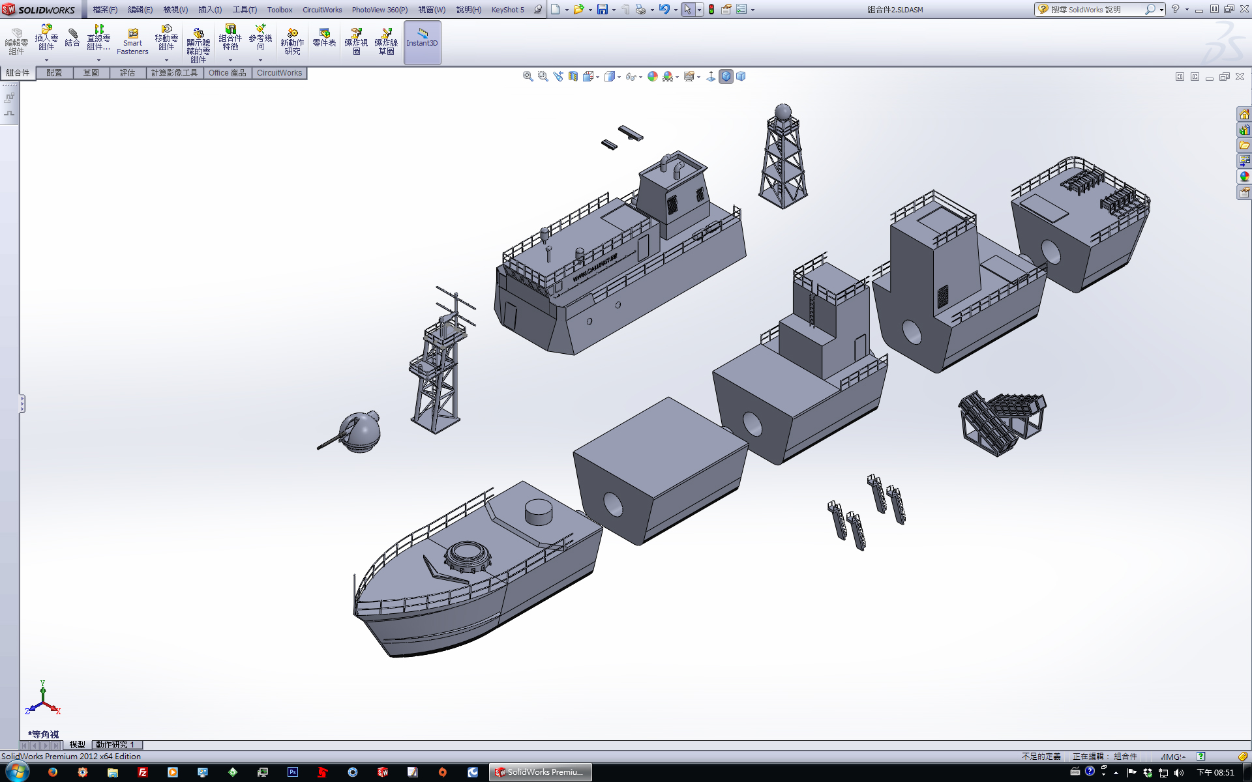Toggle the Instant3D button

point(423,42)
